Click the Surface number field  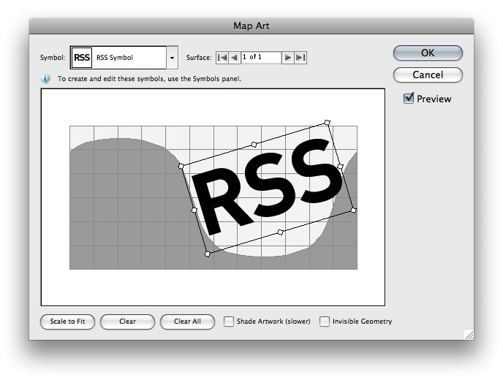click(x=261, y=58)
